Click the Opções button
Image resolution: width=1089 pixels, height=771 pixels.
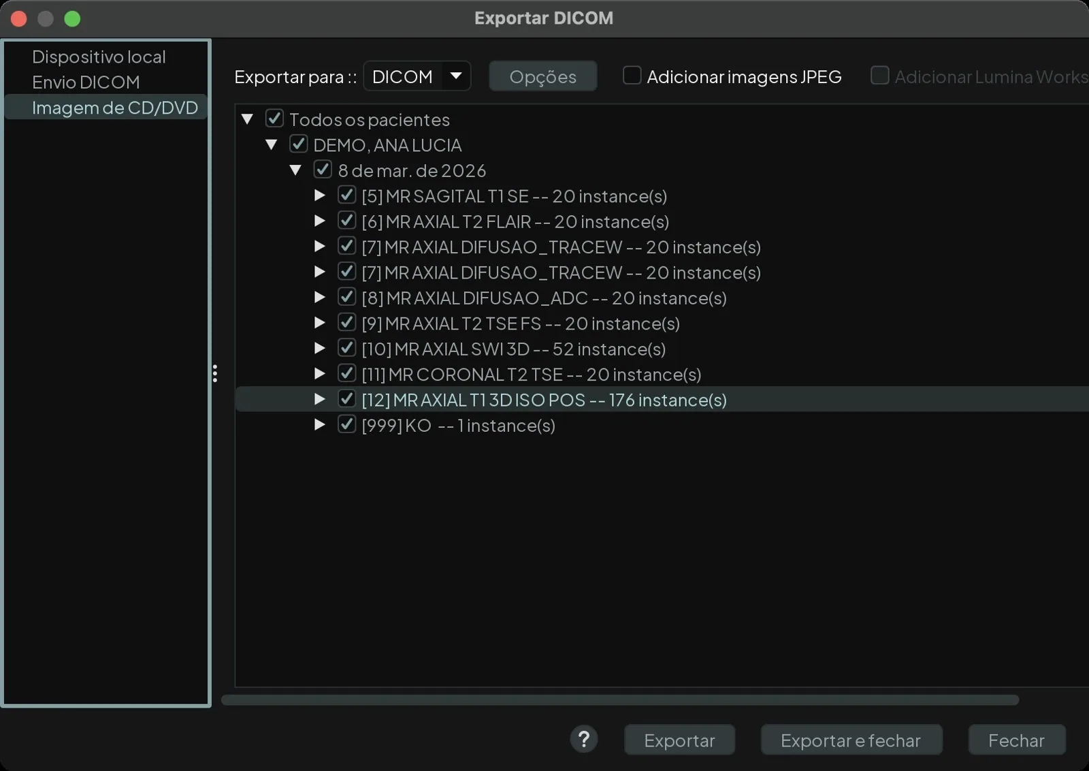(x=542, y=76)
